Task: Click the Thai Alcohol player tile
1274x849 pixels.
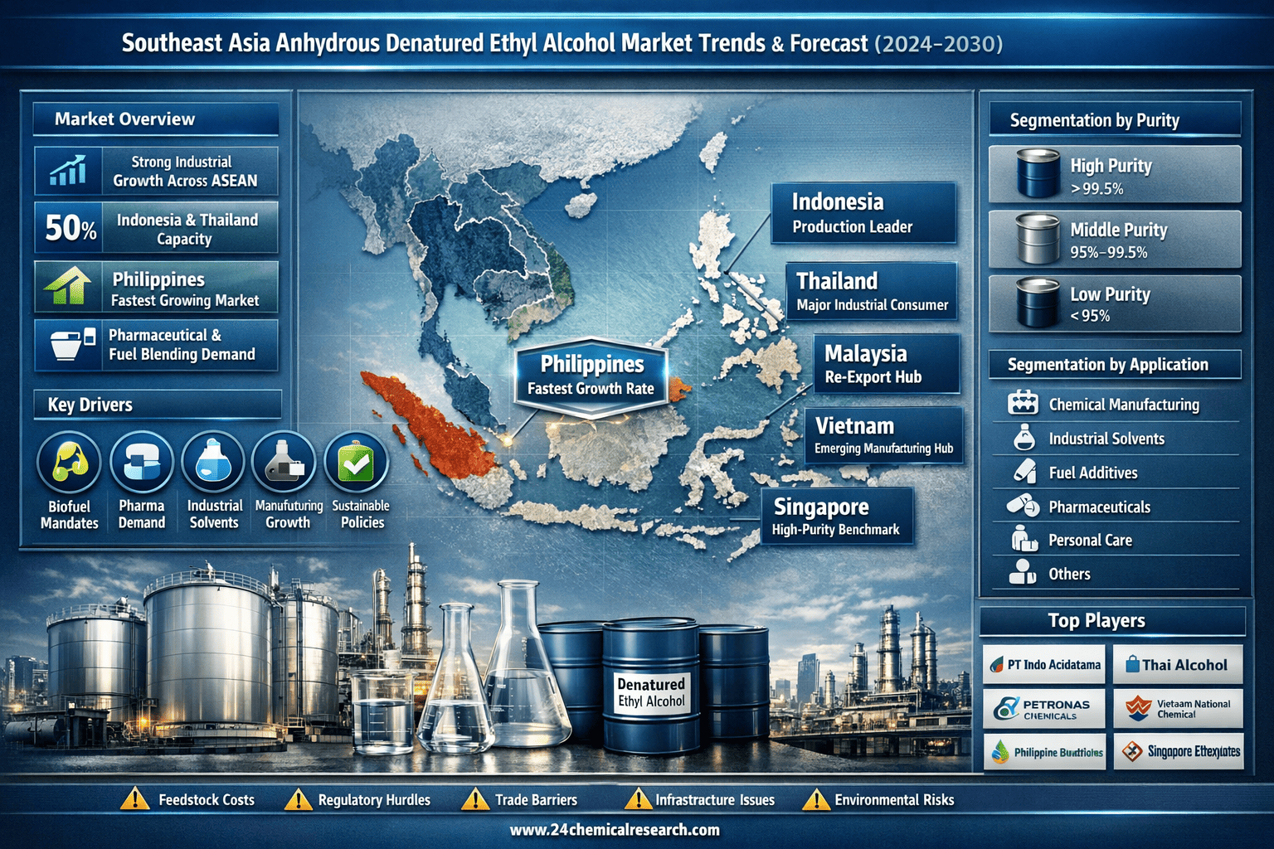Action: [1178, 665]
